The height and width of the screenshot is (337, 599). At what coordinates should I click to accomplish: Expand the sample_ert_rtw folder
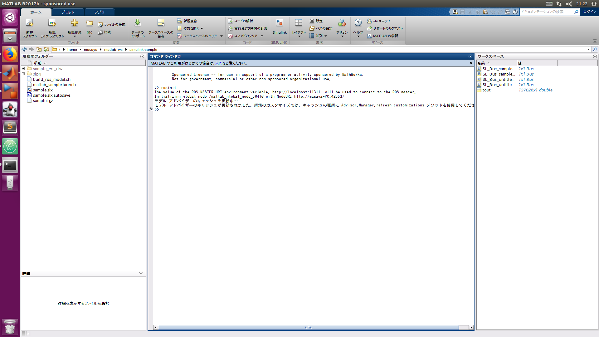23,69
